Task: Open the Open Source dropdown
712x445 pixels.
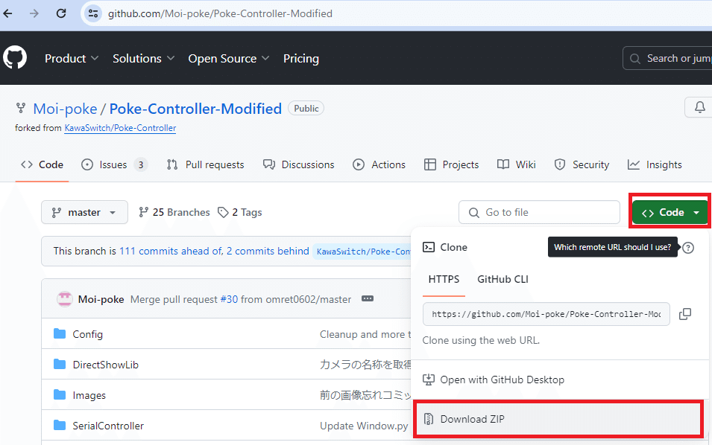Action: [x=228, y=59]
